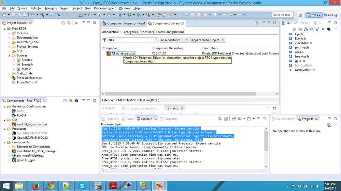Click the Debug bug toolbar icon
Screen dimensions: 341x191
(120, 15)
